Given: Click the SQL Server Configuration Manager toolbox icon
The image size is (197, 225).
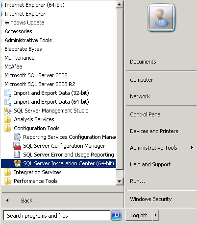Looking at the screenshot, I should pyautogui.click(x=17, y=146).
